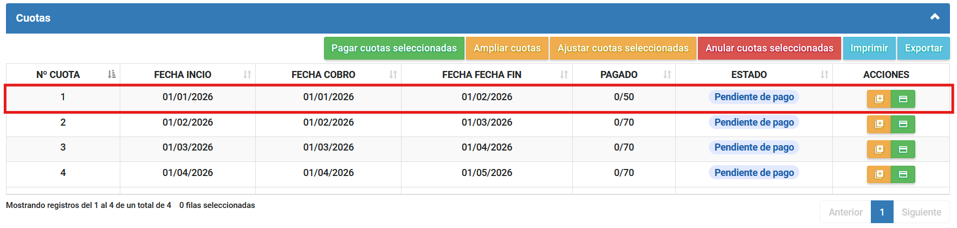Click the Exportar button
Image resolution: width=957 pixels, height=228 pixels.
(x=923, y=48)
